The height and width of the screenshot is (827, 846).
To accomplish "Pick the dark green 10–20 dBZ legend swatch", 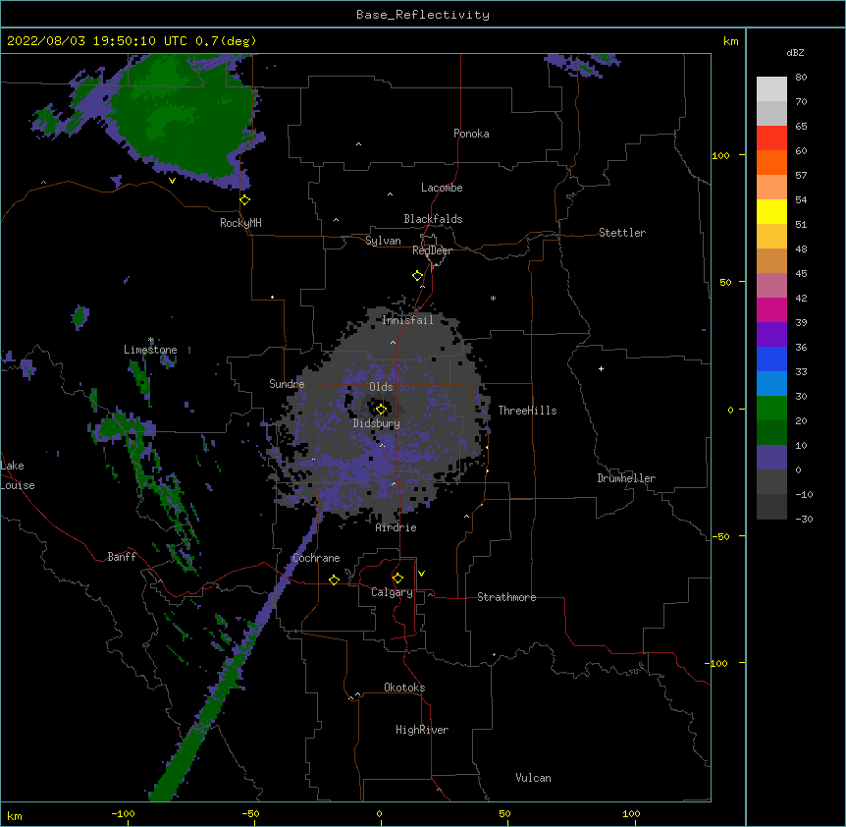I will point(771,433).
